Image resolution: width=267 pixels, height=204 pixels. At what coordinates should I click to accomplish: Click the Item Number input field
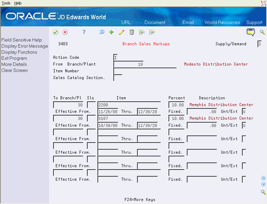point(145,71)
